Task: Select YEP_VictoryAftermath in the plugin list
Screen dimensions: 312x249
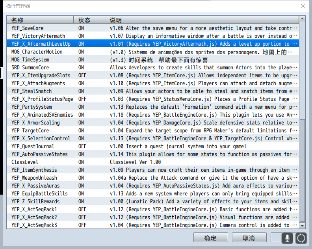Action: [x=152, y=36]
